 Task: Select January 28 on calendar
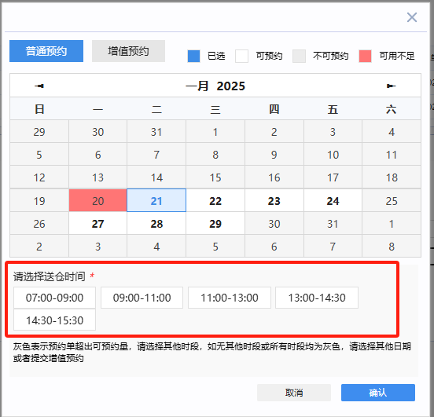point(156,224)
